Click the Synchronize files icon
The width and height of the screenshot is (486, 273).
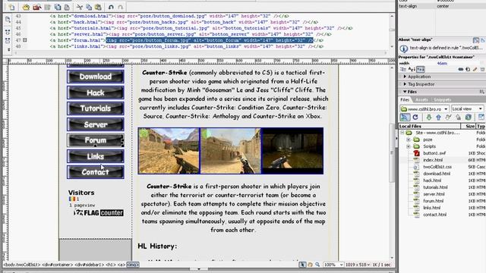(469, 118)
